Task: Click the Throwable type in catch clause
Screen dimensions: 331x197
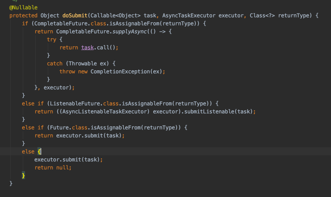Action: [x=82, y=64]
